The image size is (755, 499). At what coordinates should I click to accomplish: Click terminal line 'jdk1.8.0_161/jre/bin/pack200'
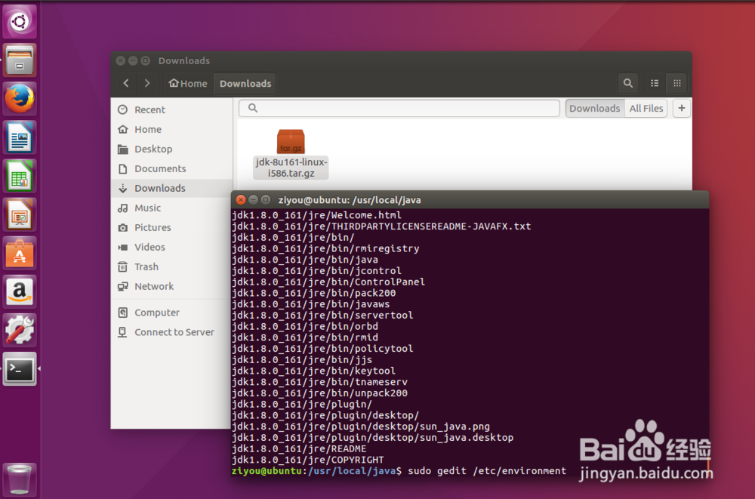pyautogui.click(x=313, y=293)
